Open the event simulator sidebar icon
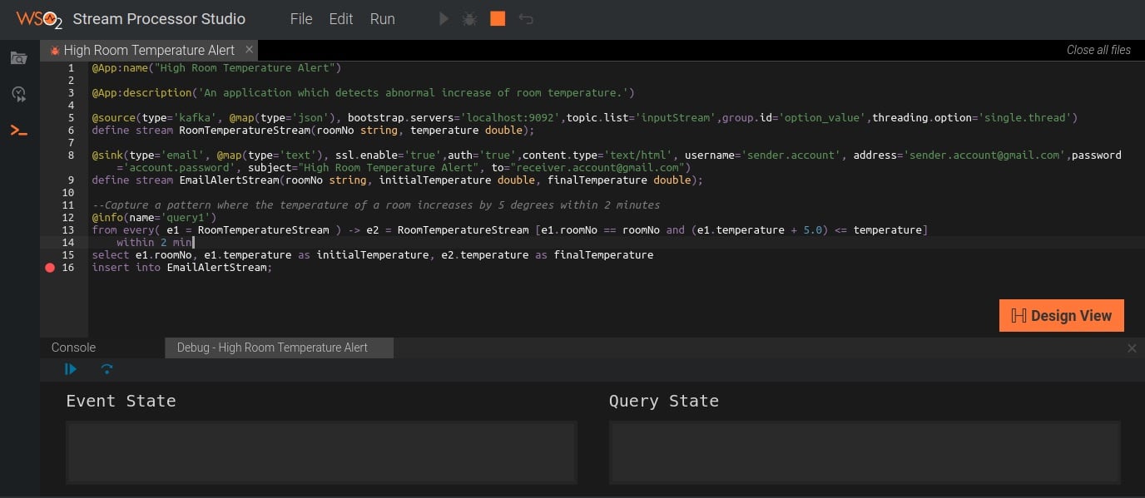 tap(18, 94)
